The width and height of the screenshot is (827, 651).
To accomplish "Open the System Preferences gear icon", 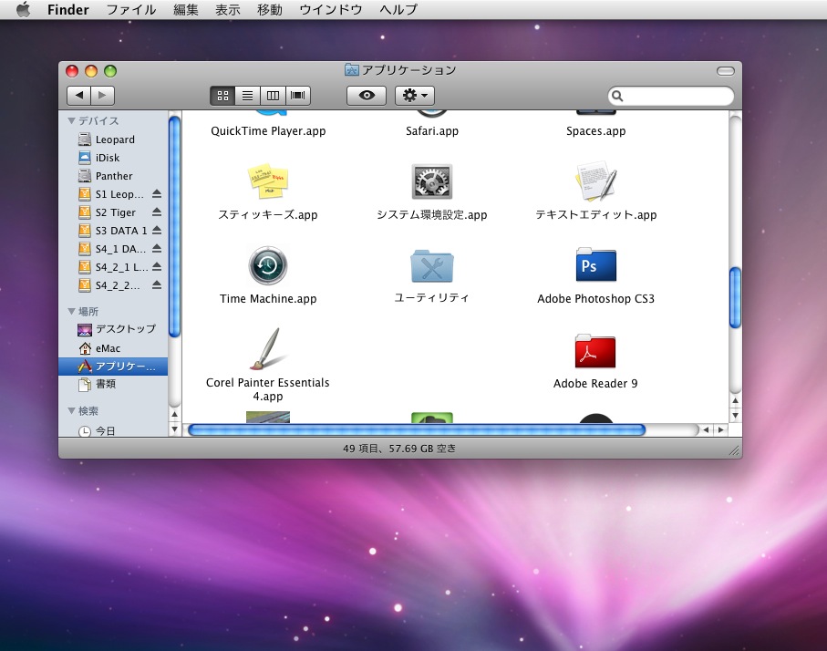I will (432, 181).
